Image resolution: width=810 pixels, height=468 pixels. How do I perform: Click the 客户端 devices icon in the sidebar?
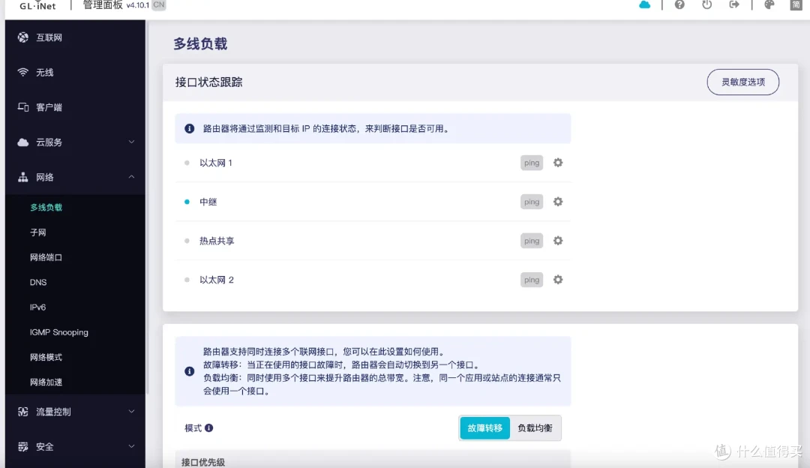pos(22,107)
